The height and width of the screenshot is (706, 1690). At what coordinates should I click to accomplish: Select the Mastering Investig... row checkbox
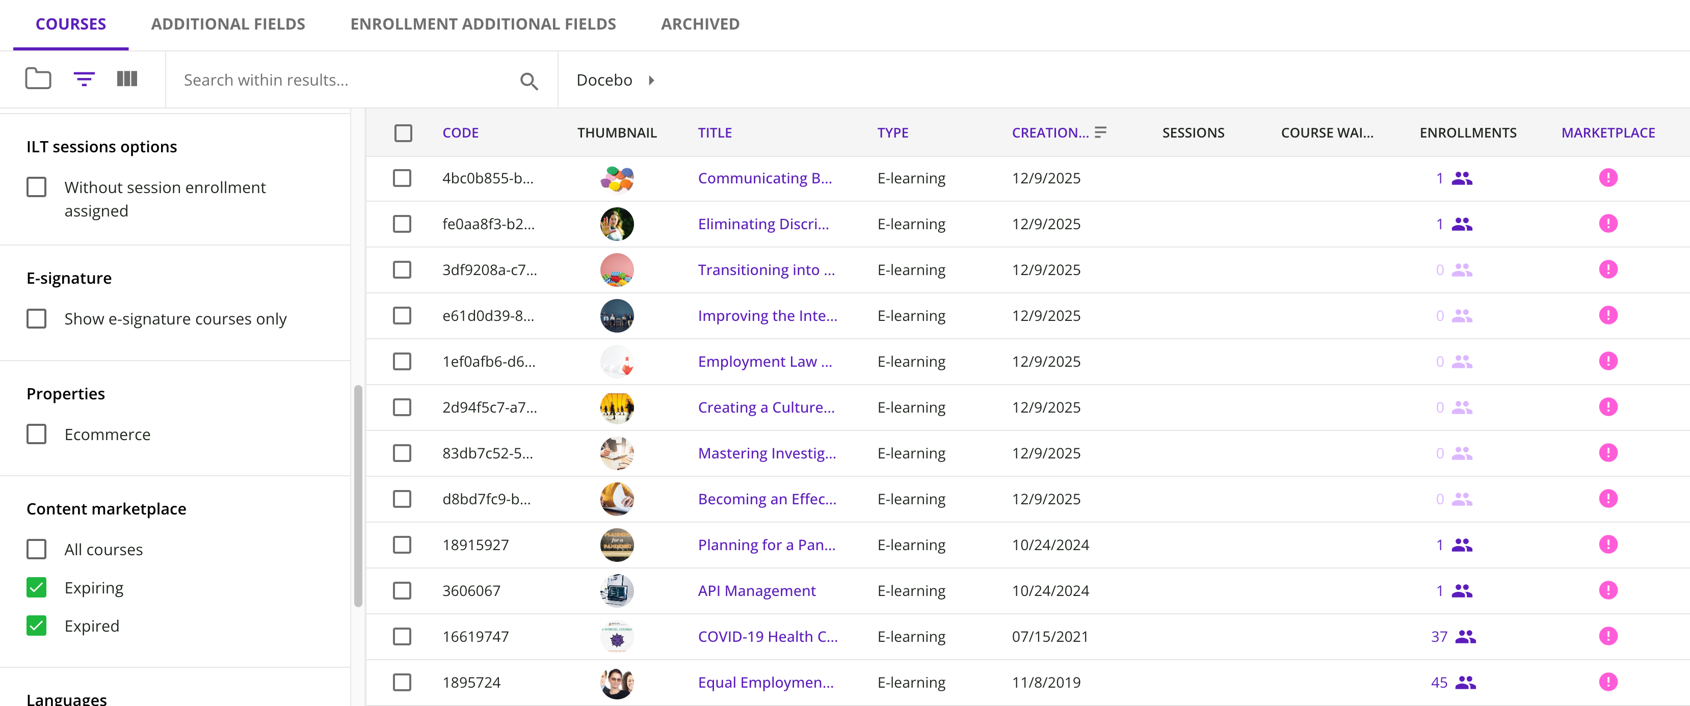402,453
